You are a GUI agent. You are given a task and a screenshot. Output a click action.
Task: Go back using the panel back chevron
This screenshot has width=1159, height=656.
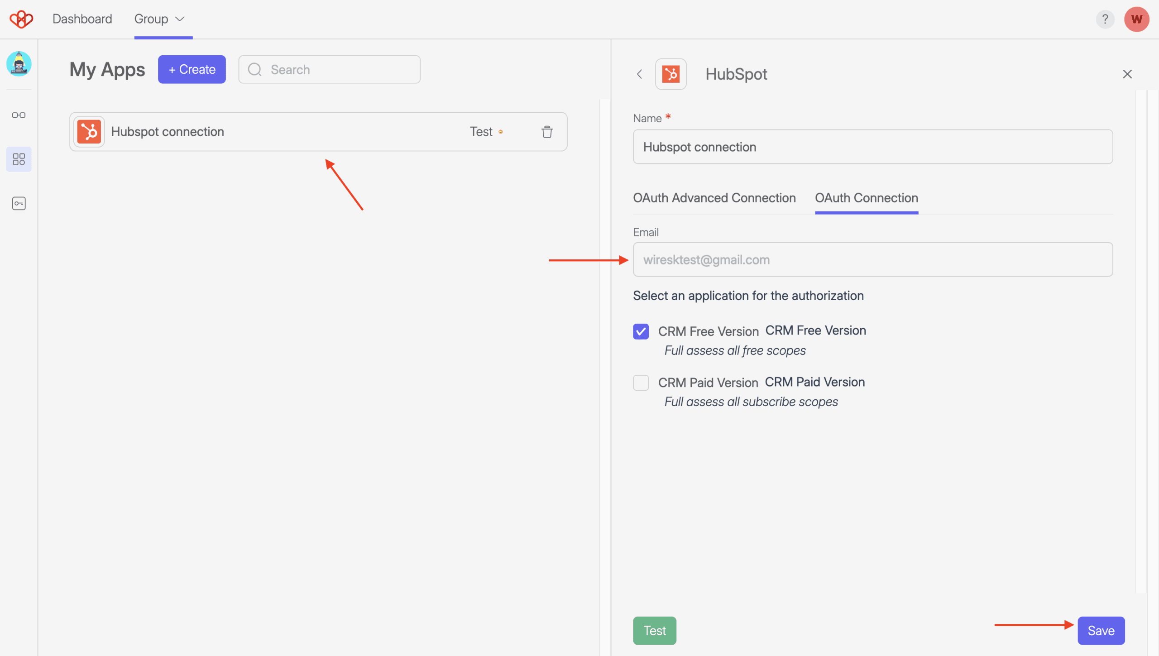pyautogui.click(x=639, y=74)
